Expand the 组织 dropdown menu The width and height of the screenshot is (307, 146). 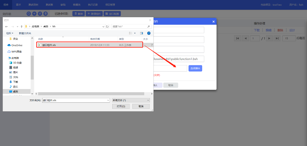click(x=10, y=33)
